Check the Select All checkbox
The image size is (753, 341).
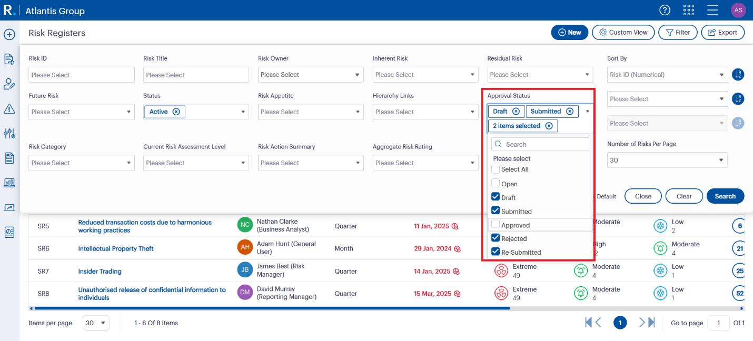(496, 169)
